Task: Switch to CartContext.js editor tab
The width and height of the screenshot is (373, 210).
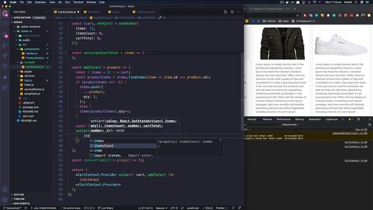Action: point(67,12)
